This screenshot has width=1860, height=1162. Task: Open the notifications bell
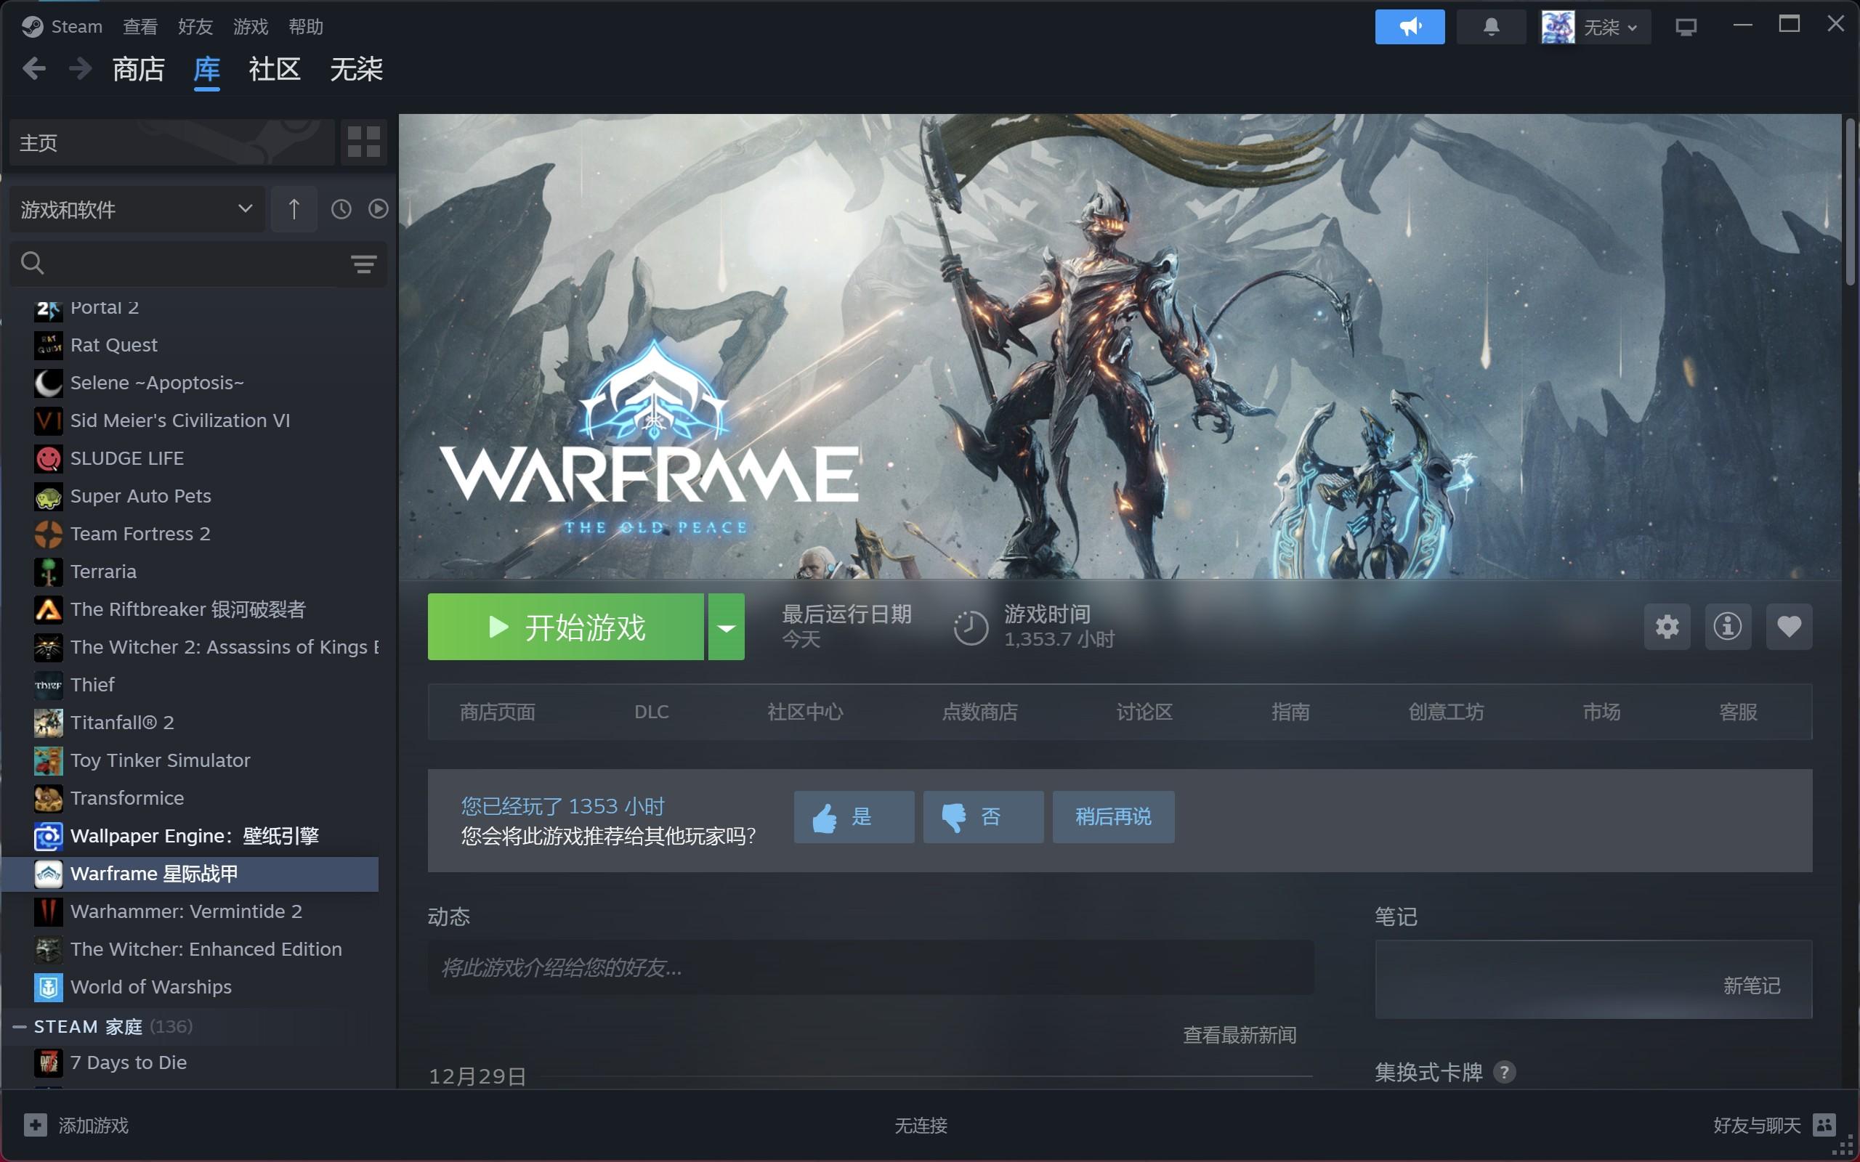click(x=1490, y=27)
